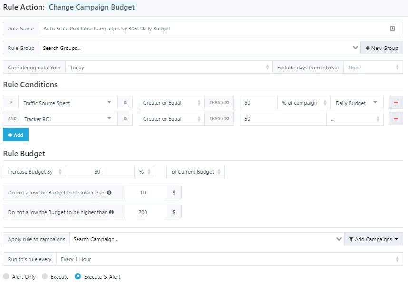Viewport: 408px width, 282px height.
Task: Open the 'Apply rule to campaigns' search dropdown
Action: 207,239
